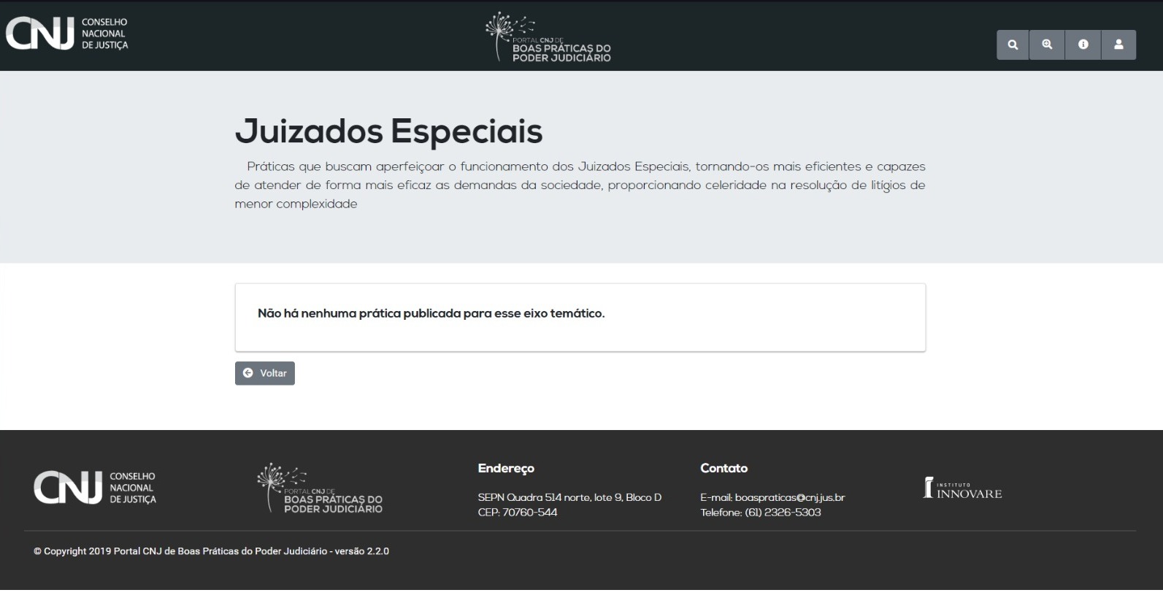Click the user profile icon
The height and width of the screenshot is (598, 1163).
[x=1118, y=45]
